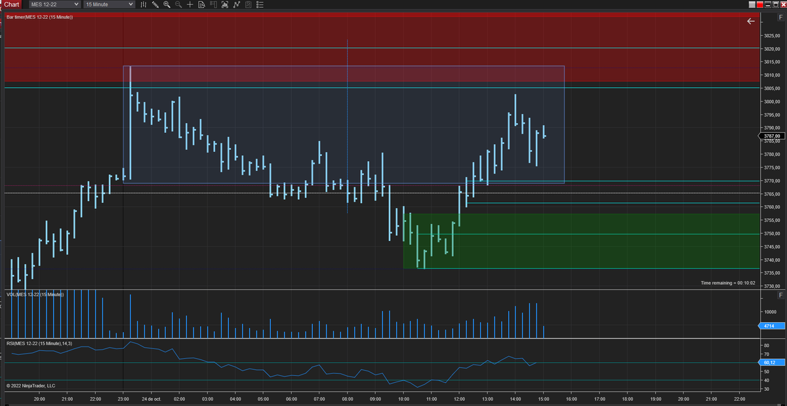Click the 3800,00 price axis label
The width and height of the screenshot is (787, 406).
tap(771, 101)
